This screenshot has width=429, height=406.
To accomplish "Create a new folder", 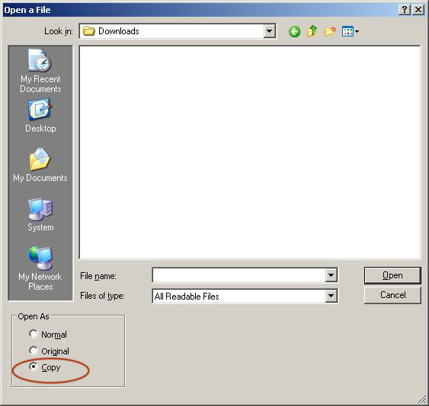I will tap(330, 31).
